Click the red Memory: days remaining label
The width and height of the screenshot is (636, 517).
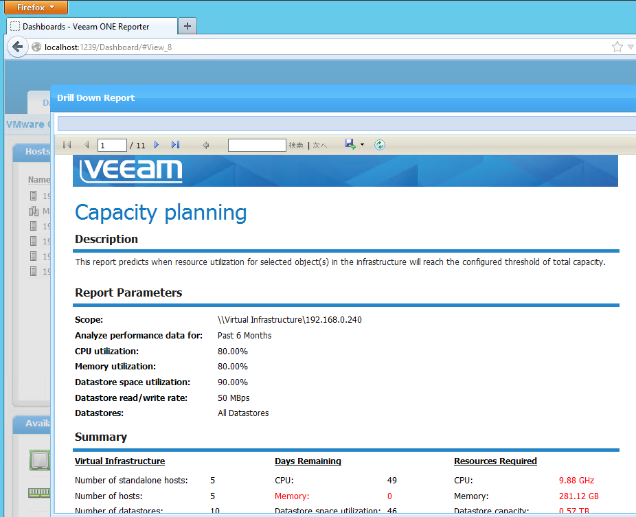pos(292,496)
